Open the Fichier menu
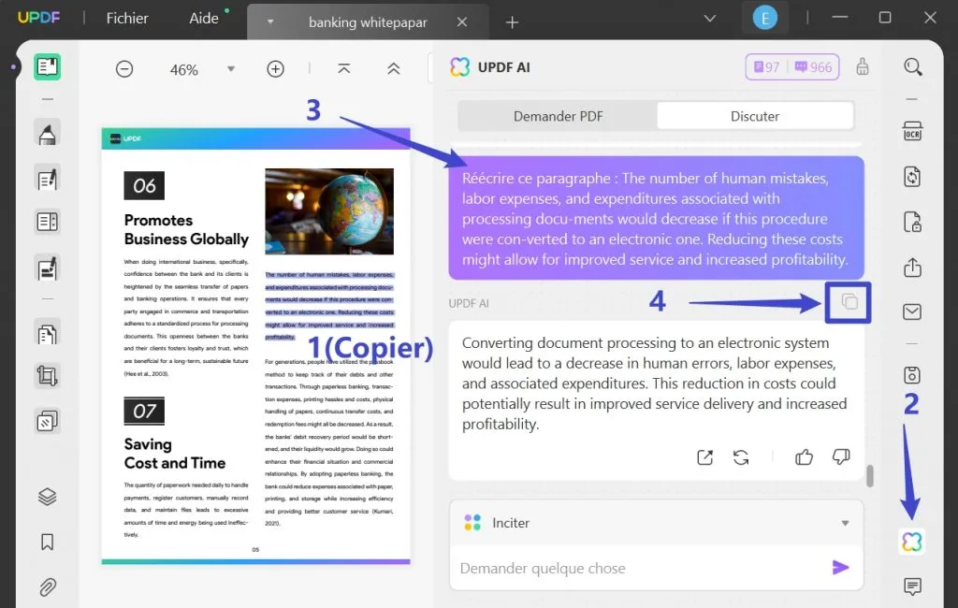 (127, 19)
